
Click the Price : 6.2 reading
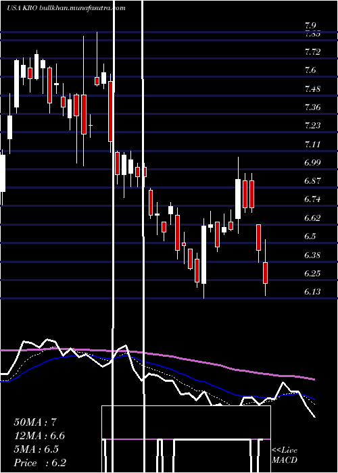pyautogui.click(x=40, y=463)
